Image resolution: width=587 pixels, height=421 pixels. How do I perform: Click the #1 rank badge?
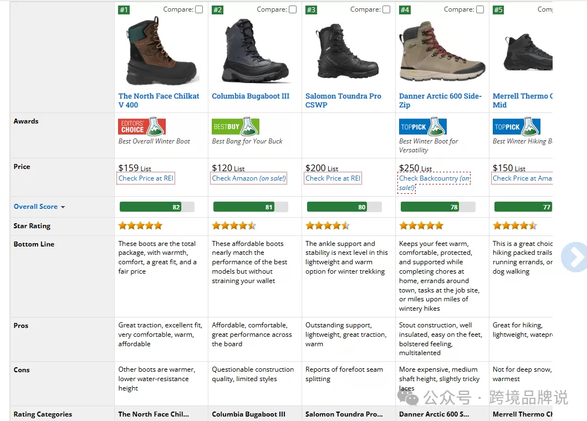click(x=124, y=9)
